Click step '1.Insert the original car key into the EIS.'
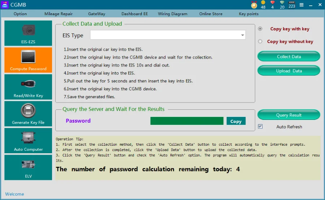The height and width of the screenshot is (200, 325). [103, 49]
